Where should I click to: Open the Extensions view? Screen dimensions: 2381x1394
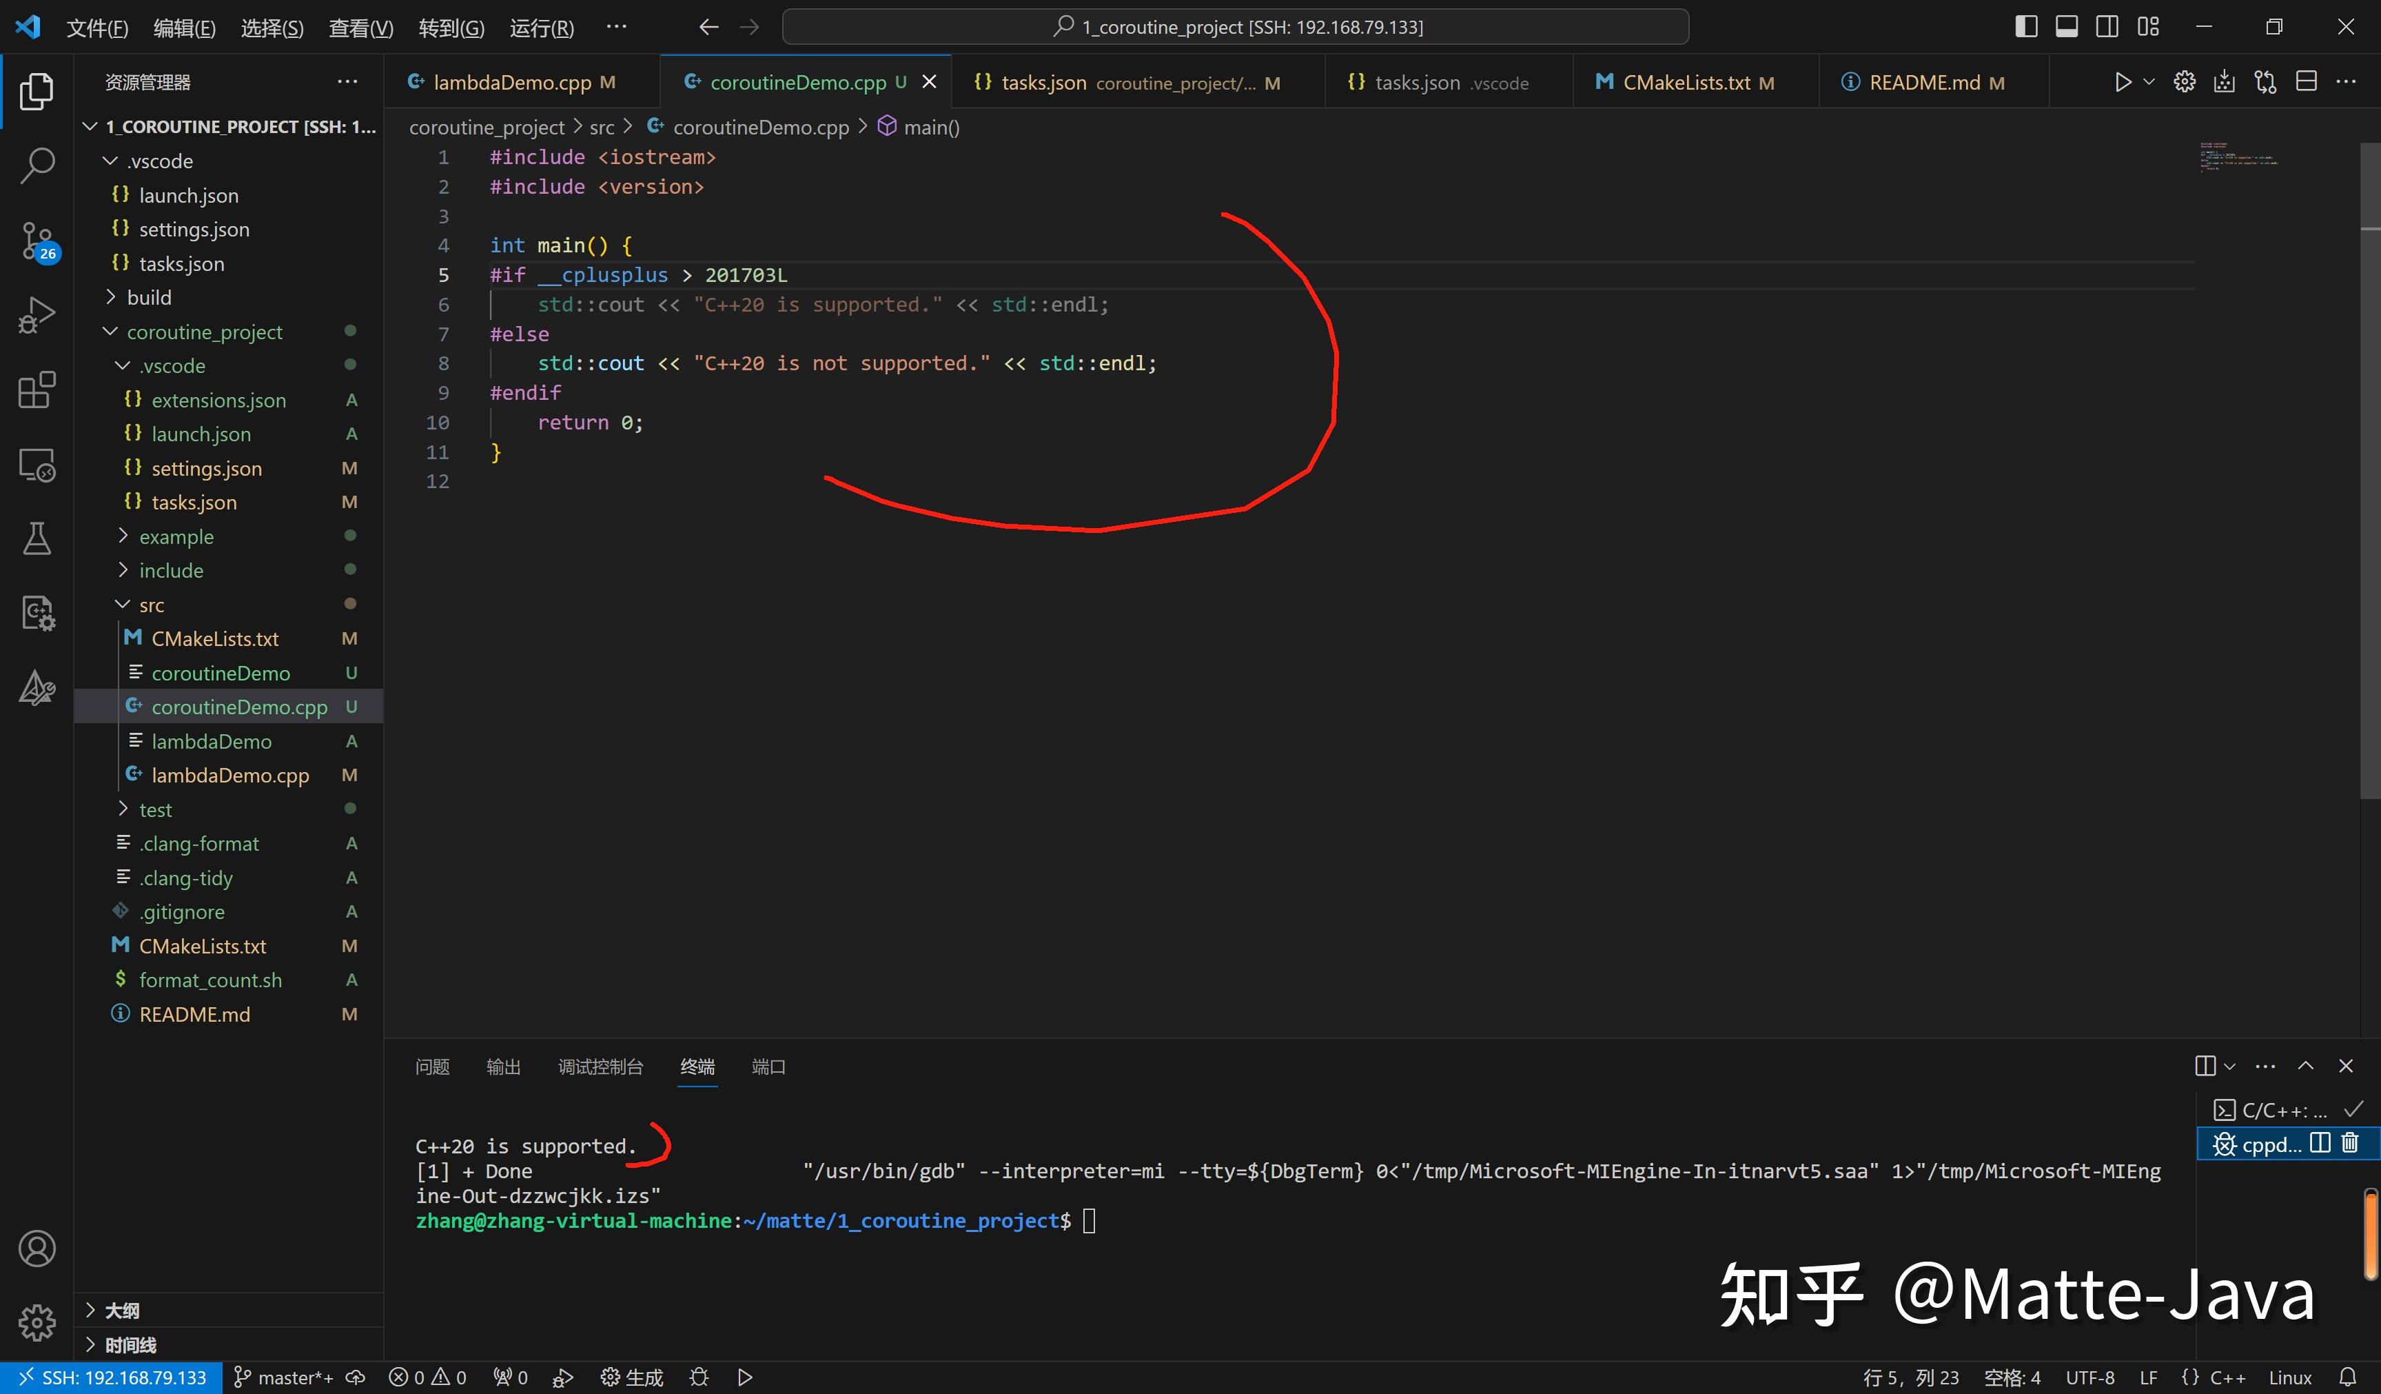point(37,390)
